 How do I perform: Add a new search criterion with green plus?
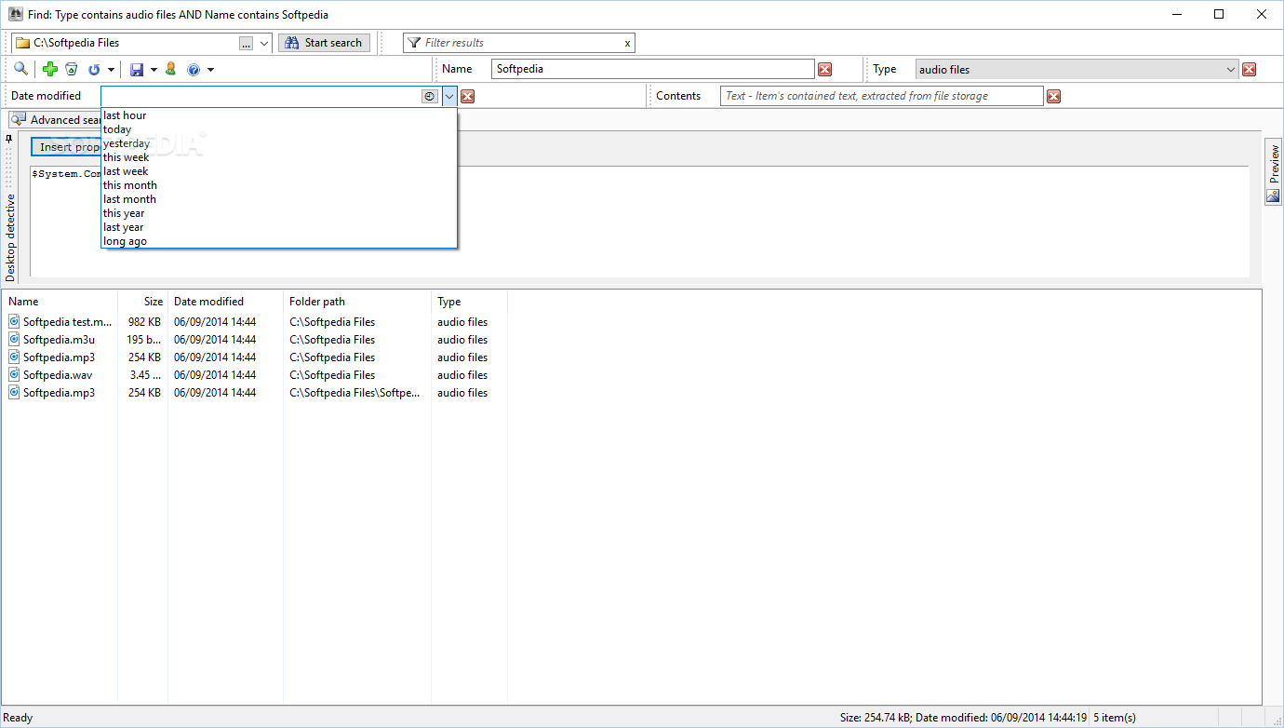pyautogui.click(x=50, y=69)
